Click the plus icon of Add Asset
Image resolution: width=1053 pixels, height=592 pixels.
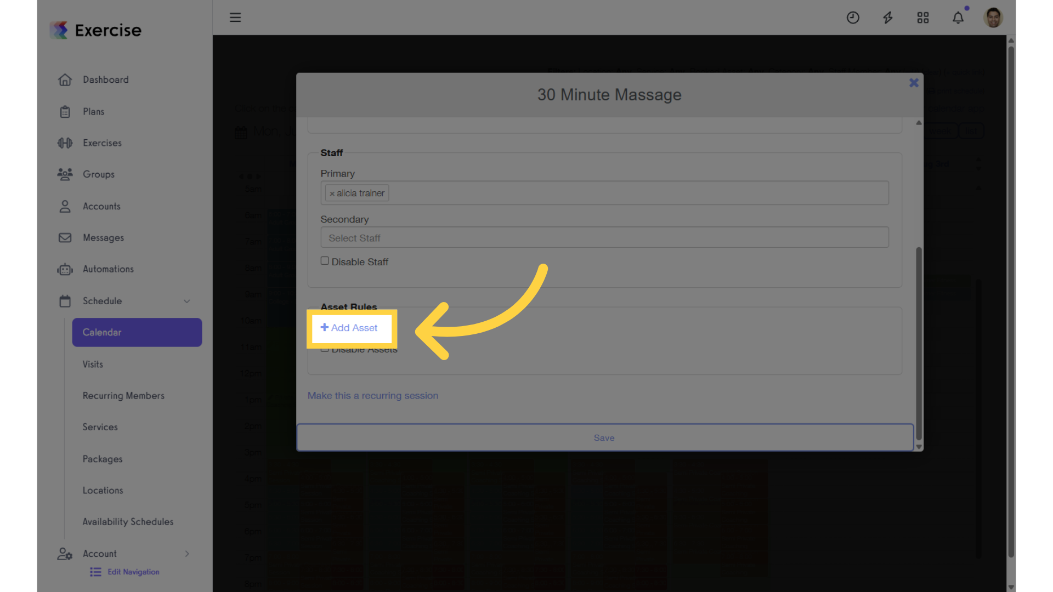click(x=324, y=327)
